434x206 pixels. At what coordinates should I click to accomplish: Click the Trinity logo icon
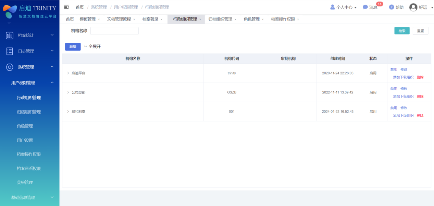[10, 11]
